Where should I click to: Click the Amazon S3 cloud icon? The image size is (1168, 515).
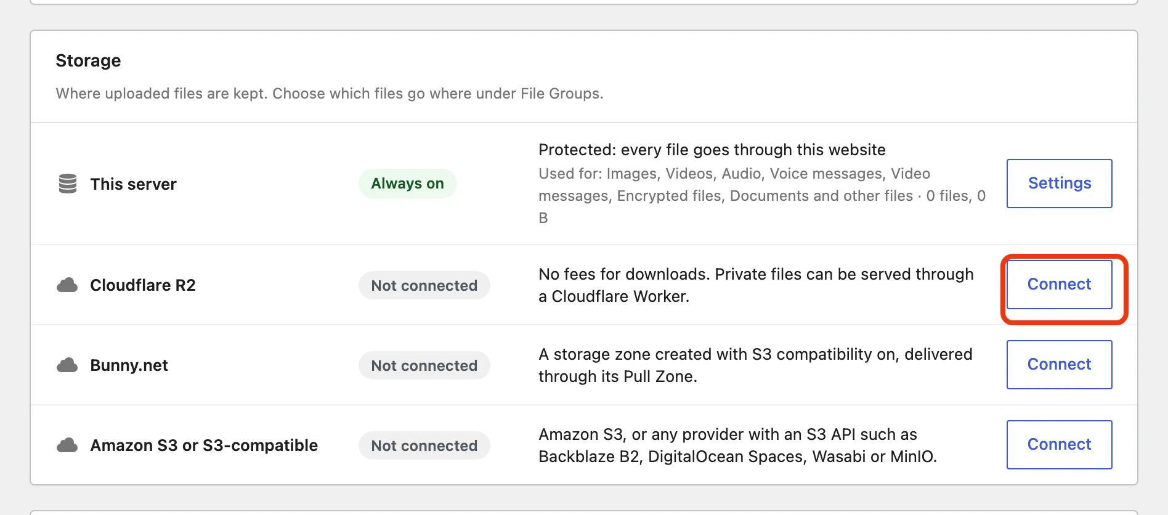click(67, 445)
